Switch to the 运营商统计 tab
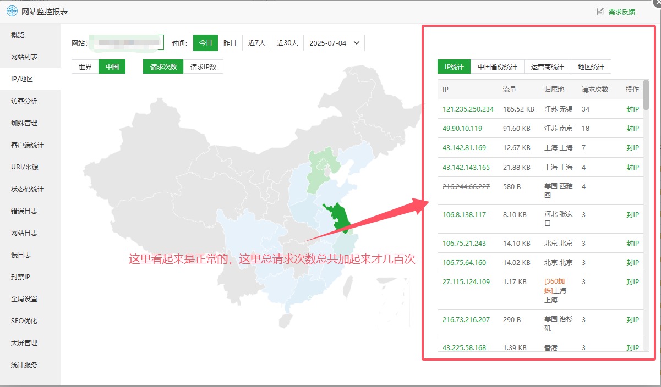661x387 pixels. tap(547, 66)
